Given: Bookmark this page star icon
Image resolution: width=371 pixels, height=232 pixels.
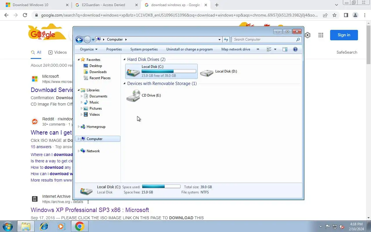Looking at the screenshot, I should [334, 15].
